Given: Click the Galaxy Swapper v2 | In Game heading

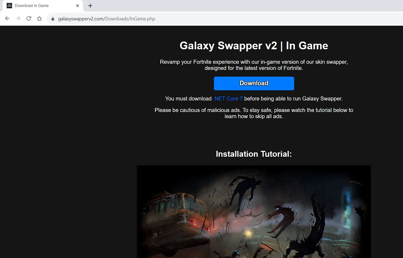Looking at the screenshot, I should pos(254,46).
